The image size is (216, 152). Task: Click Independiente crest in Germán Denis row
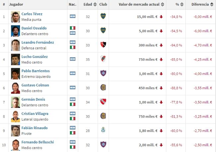[x=103, y=102]
